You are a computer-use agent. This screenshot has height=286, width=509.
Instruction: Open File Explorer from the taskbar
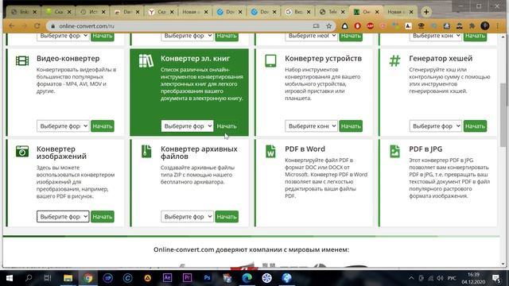pos(68,278)
